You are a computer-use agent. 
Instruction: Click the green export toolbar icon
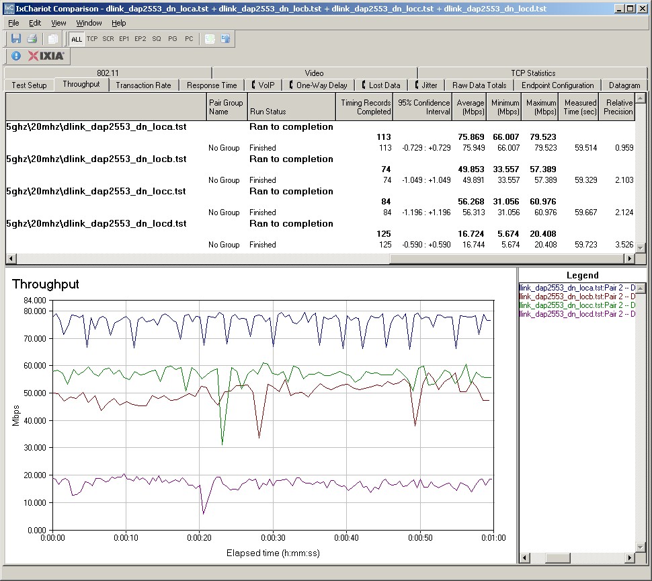click(210, 39)
